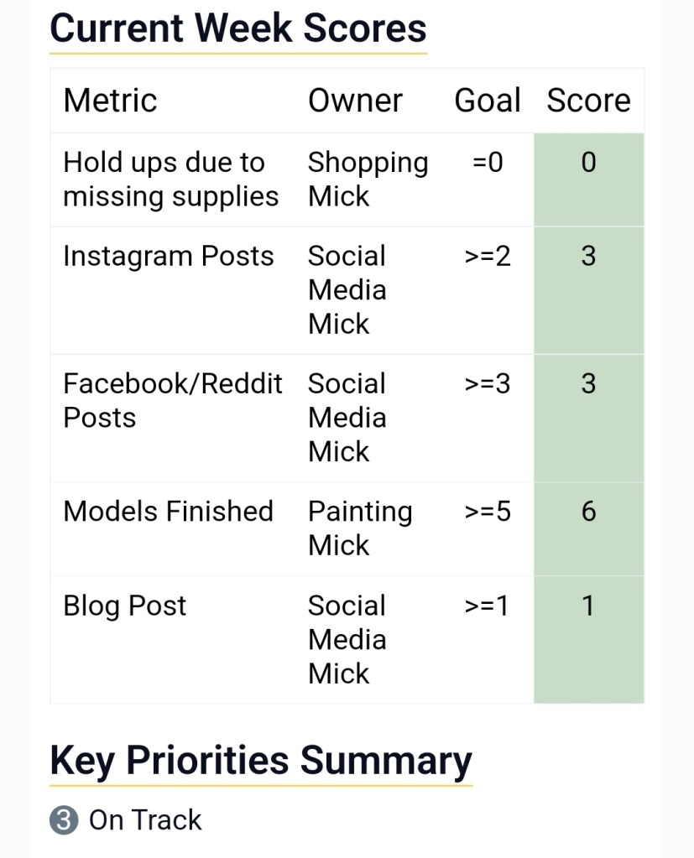Select the Painting Mick owner cell

click(359, 528)
